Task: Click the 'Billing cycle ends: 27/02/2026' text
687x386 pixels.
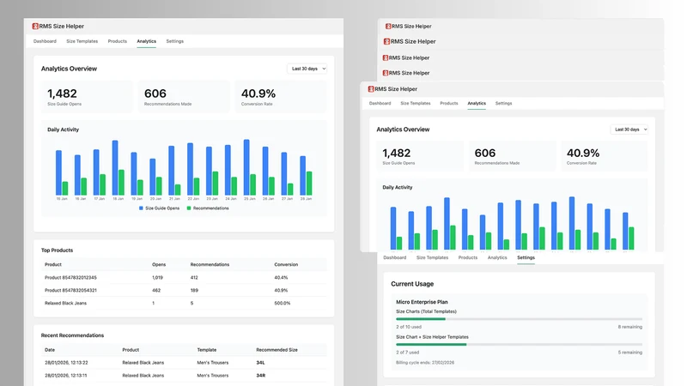Action: point(425,362)
